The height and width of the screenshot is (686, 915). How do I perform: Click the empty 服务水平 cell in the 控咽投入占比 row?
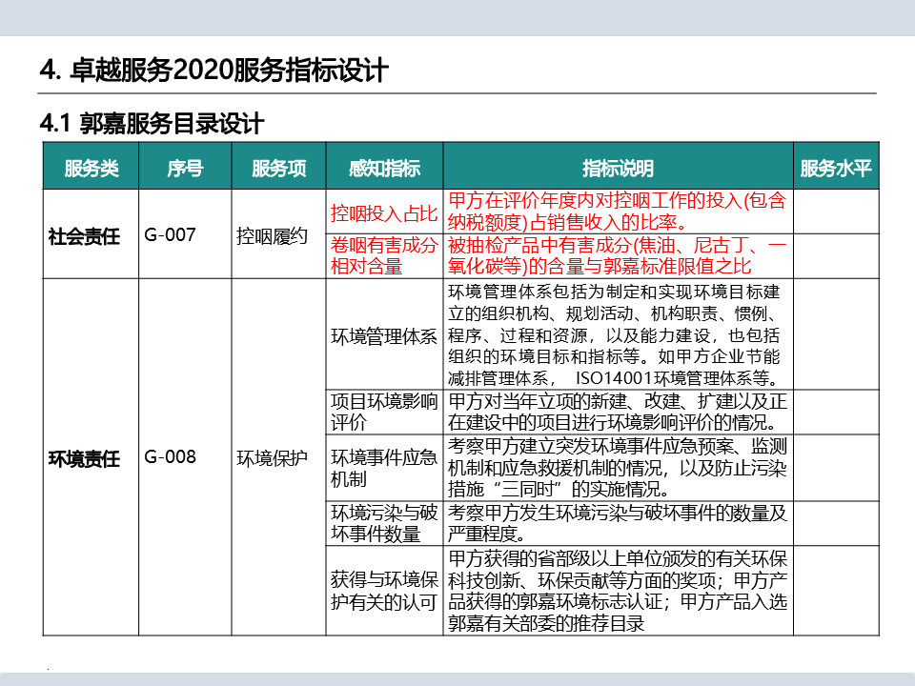tap(836, 212)
